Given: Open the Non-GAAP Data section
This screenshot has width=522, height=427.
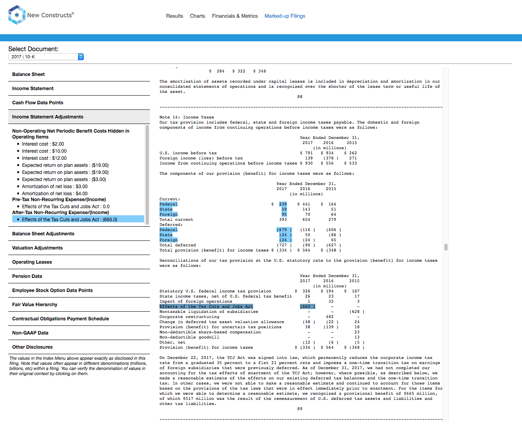Looking at the screenshot, I should pos(79,333).
